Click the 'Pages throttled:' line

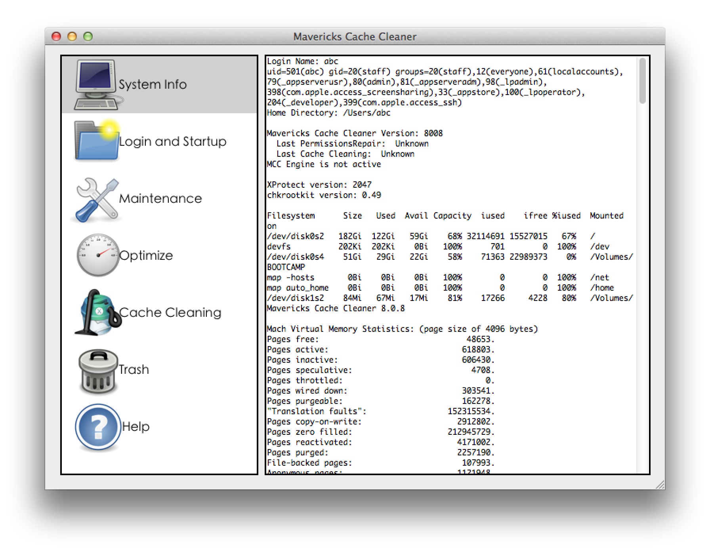(381, 381)
